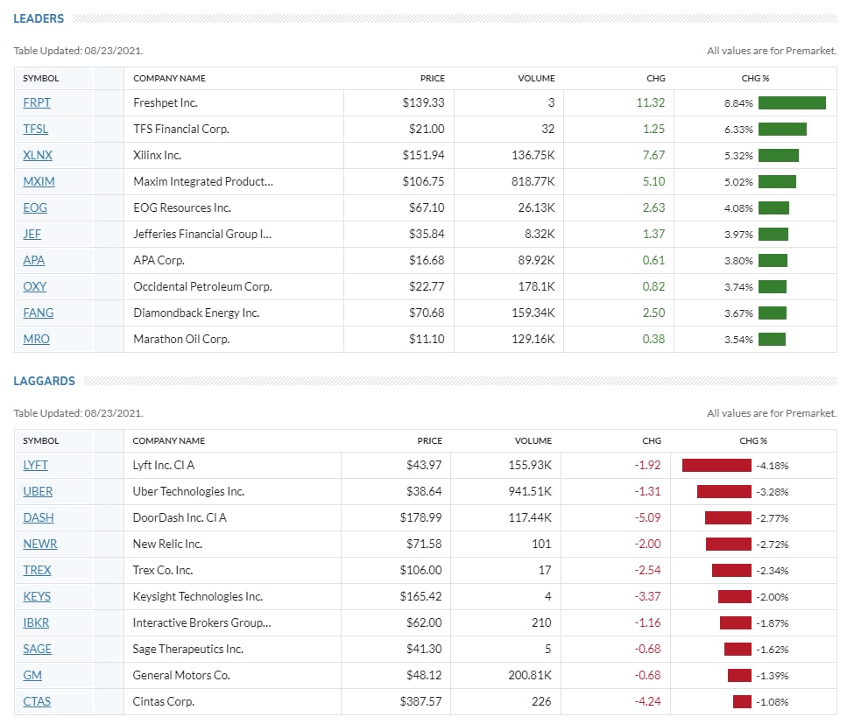847x724 pixels.
Task: Open the OXY symbol link
Action: point(35,286)
